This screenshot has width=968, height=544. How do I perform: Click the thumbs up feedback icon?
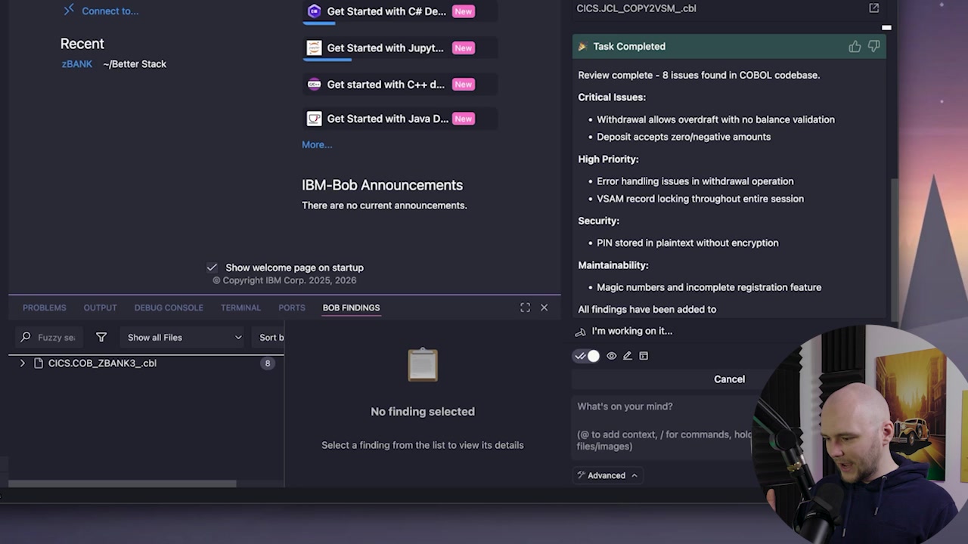coord(855,46)
